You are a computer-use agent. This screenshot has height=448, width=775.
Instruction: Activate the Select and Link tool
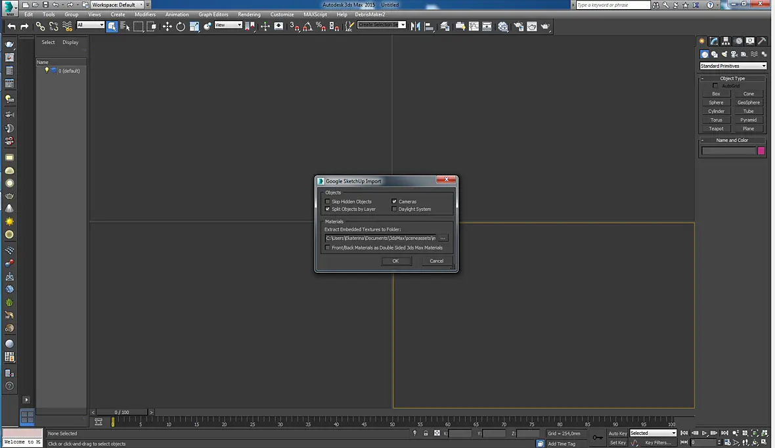pos(40,27)
